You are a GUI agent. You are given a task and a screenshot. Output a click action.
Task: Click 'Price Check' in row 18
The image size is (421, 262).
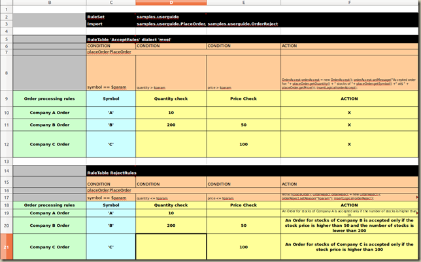(x=244, y=205)
